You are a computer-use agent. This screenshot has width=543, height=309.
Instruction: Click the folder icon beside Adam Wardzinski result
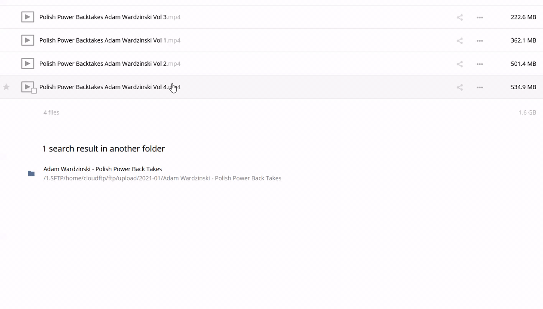(x=31, y=173)
